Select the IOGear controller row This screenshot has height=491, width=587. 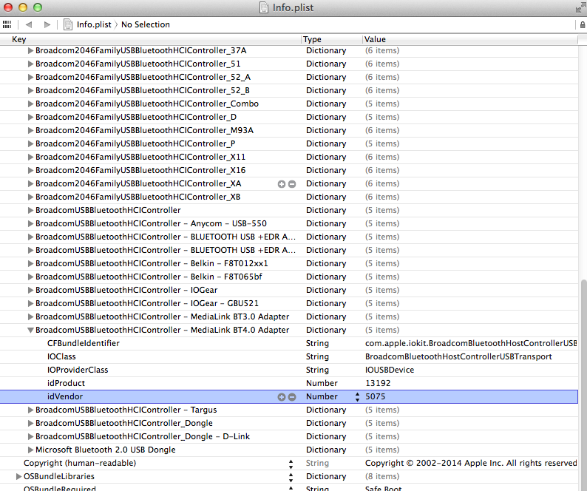coord(126,291)
